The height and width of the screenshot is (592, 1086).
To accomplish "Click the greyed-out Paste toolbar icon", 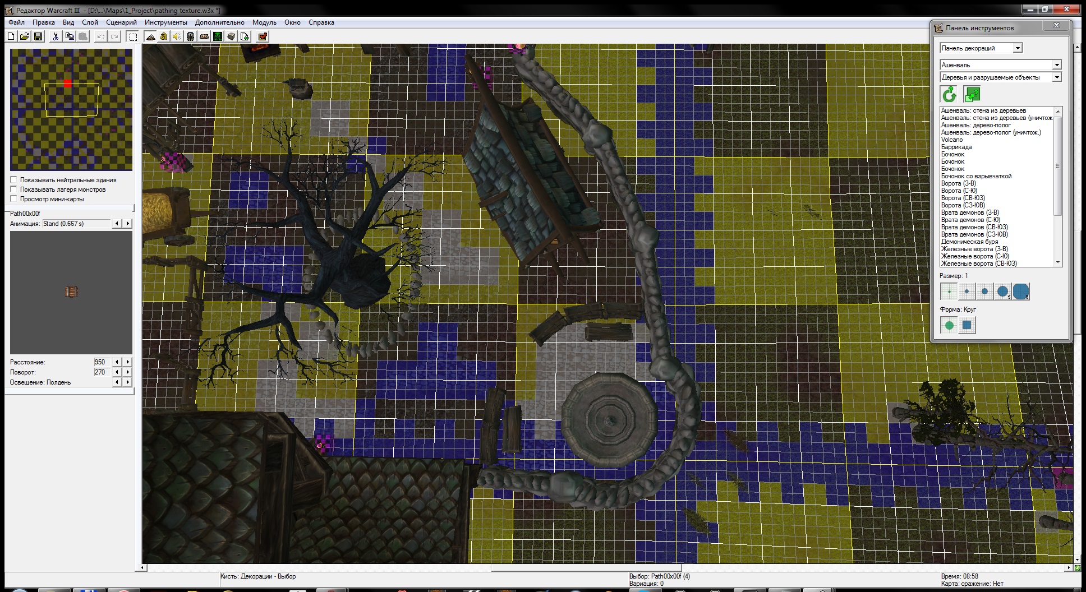I will pyautogui.click(x=83, y=36).
